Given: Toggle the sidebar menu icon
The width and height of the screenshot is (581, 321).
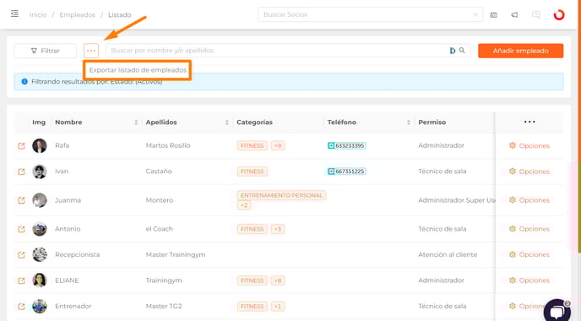Looking at the screenshot, I should click(14, 14).
